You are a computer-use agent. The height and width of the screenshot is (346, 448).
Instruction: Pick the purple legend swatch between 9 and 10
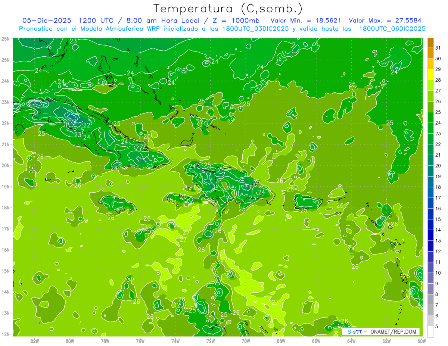tap(430, 278)
